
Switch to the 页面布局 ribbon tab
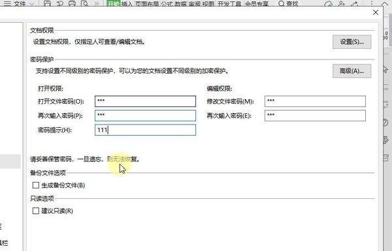[147, 3]
